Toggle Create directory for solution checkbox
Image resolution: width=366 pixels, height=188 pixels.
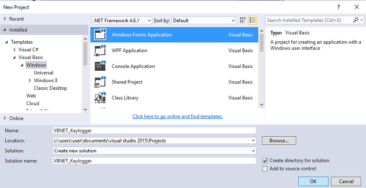[x=265, y=160]
